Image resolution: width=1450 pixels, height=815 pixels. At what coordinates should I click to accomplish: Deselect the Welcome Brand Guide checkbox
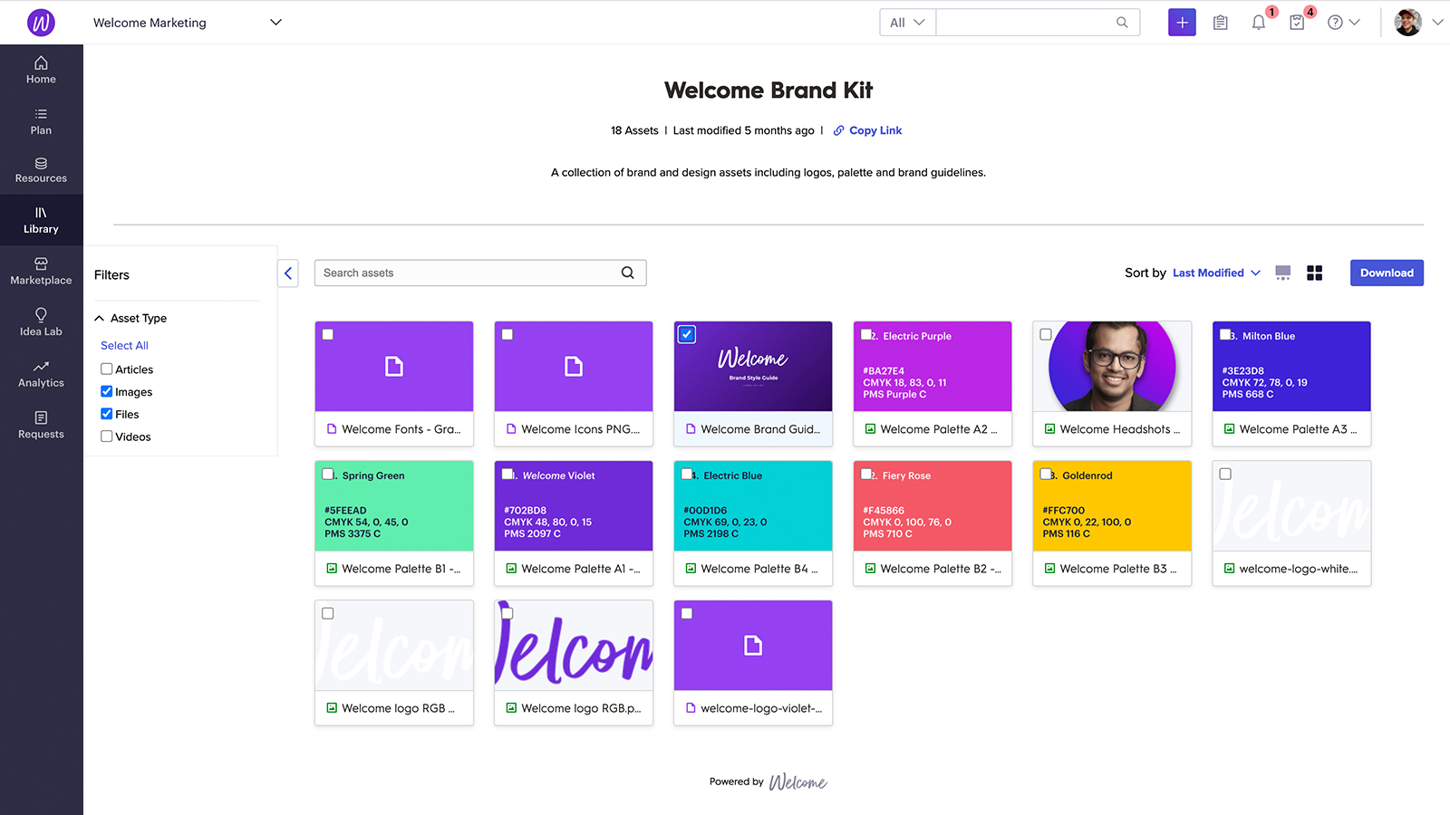coord(687,334)
